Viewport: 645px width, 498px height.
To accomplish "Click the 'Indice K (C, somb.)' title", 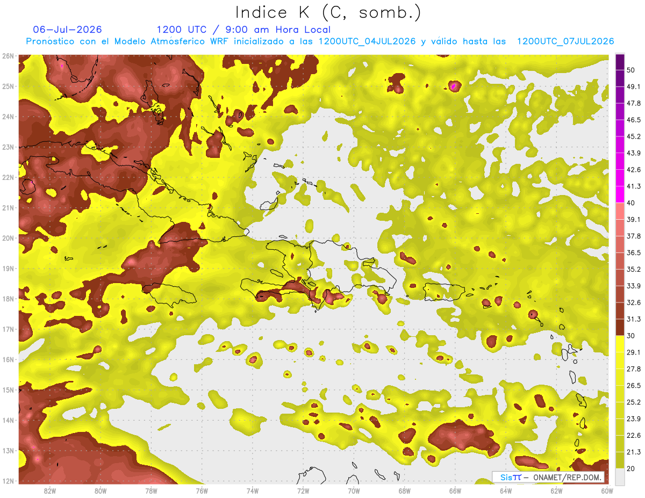I will (328, 13).
